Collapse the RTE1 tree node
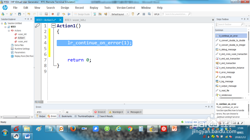 (x=5, y=27)
